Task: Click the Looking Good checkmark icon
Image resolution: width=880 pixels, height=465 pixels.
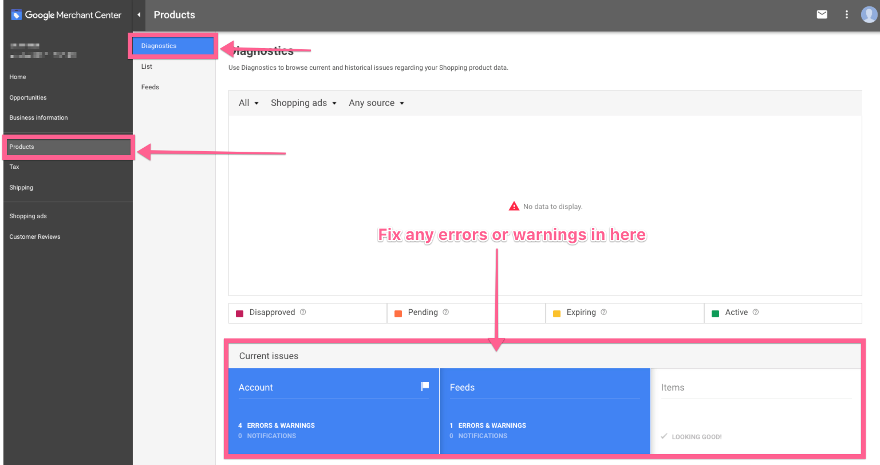Action: tap(664, 436)
